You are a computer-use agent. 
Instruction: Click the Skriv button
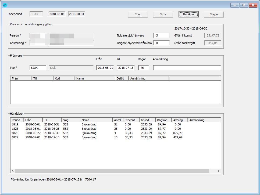coord(163,14)
